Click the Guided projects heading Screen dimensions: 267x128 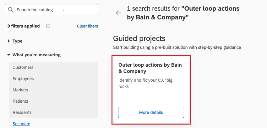pyautogui.click(x=139, y=38)
